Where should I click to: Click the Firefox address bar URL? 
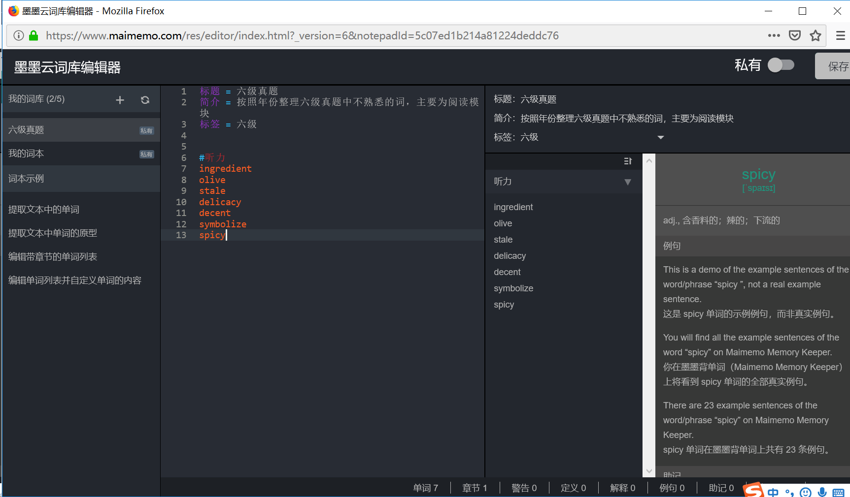coord(302,35)
